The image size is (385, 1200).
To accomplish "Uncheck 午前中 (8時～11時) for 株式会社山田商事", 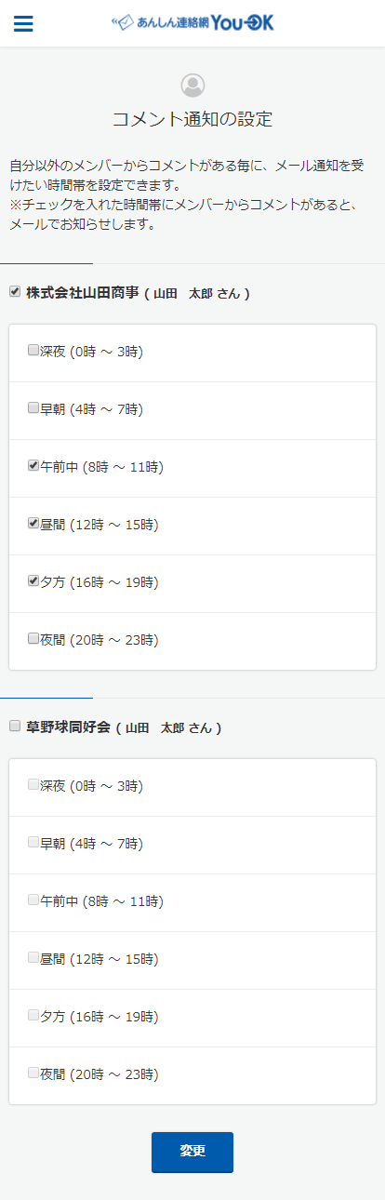I will click(33, 466).
